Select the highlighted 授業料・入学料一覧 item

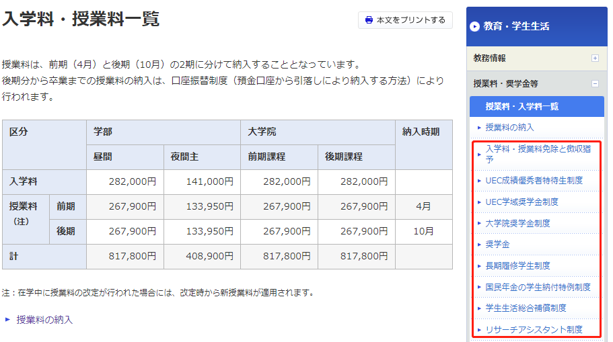536,106
